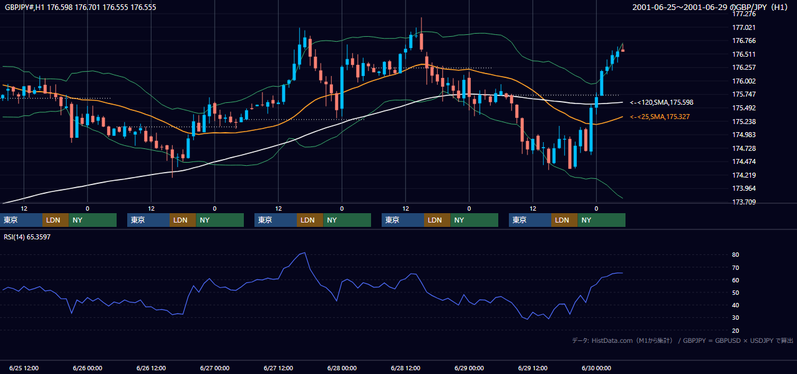
Task: Click RSI scale value 50
Action: click(x=736, y=292)
